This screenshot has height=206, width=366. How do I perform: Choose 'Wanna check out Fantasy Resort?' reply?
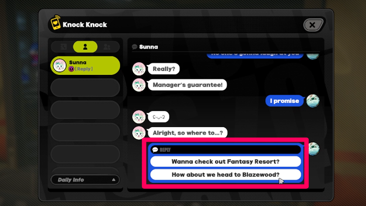click(x=225, y=161)
